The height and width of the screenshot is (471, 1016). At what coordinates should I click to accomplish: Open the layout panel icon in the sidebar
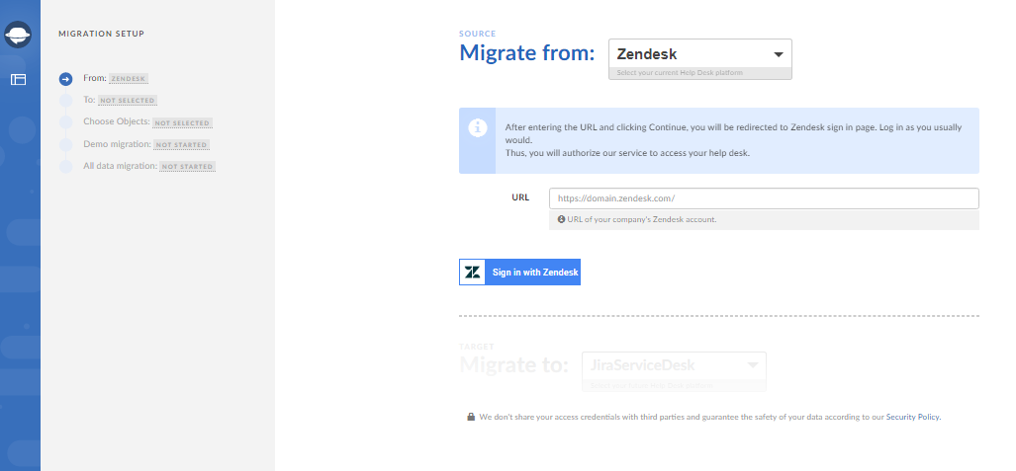(18, 79)
